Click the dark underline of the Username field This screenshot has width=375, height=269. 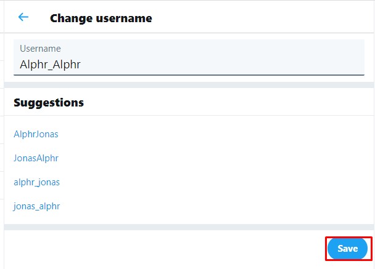pyautogui.click(x=189, y=74)
